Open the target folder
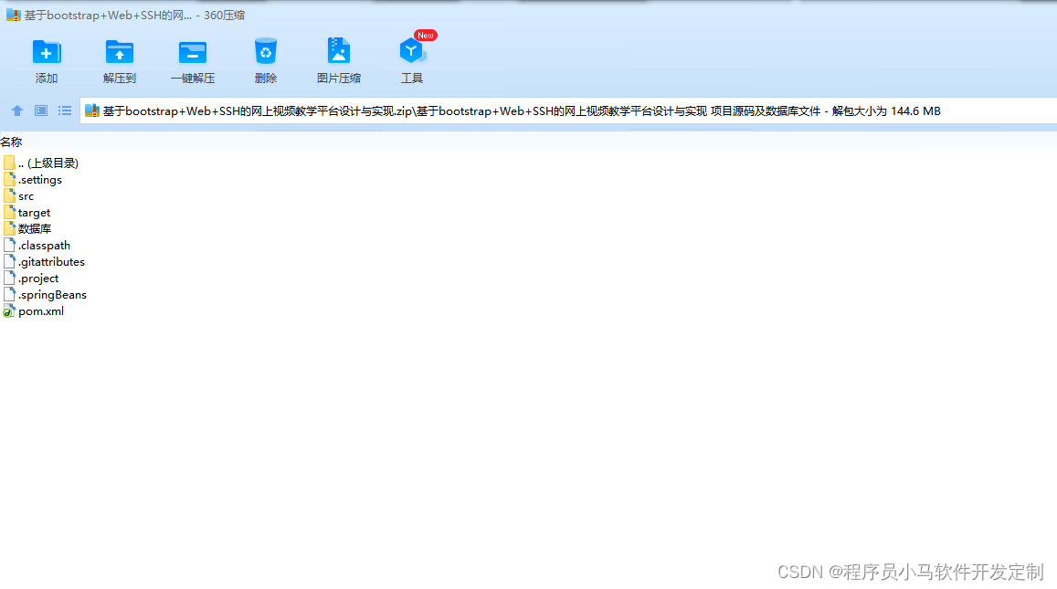This screenshot has height=589, width=1057. tap(34, 212)
